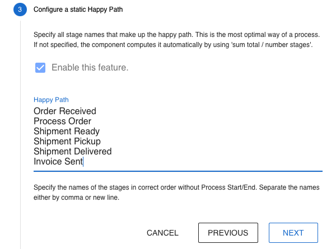Click the 'Shipment Ready' stage line

[x=67, y=131]
